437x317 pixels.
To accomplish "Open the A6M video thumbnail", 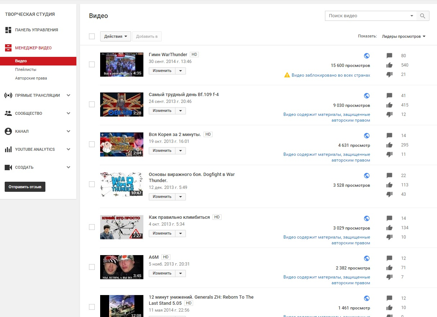I will 122,267.
